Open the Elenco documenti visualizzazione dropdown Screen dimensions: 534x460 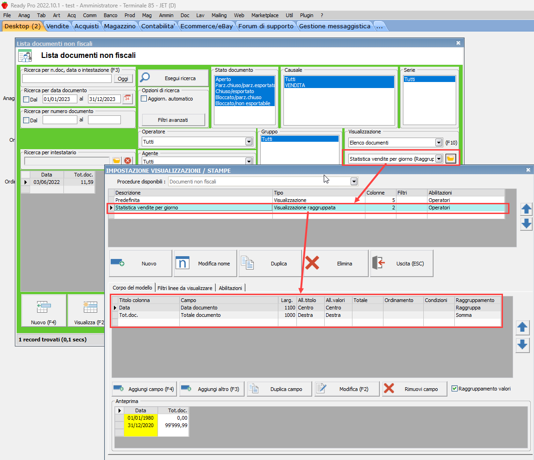pyautogui.click(x=439, y=142)
